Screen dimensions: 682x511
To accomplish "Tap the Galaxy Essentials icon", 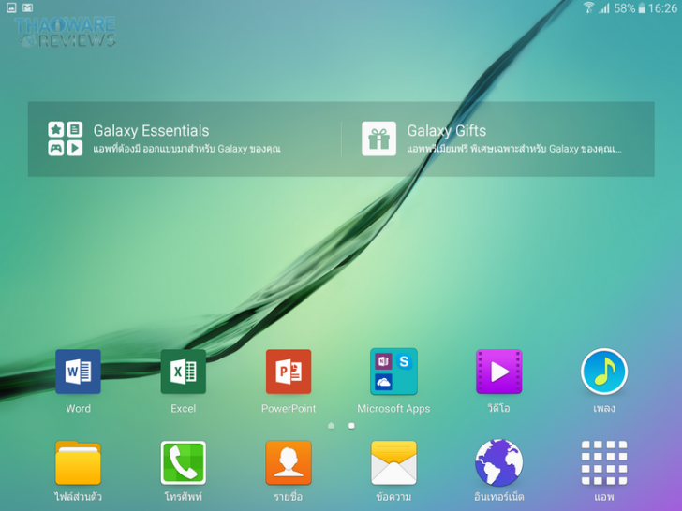I will click(66, 139).
